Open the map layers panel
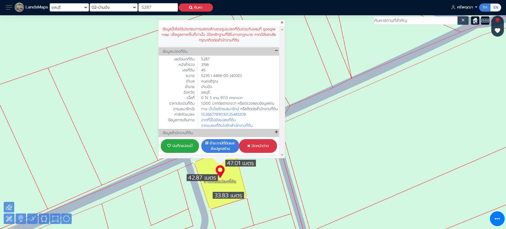Screen dimensions: 506x229 coord(497,20)
